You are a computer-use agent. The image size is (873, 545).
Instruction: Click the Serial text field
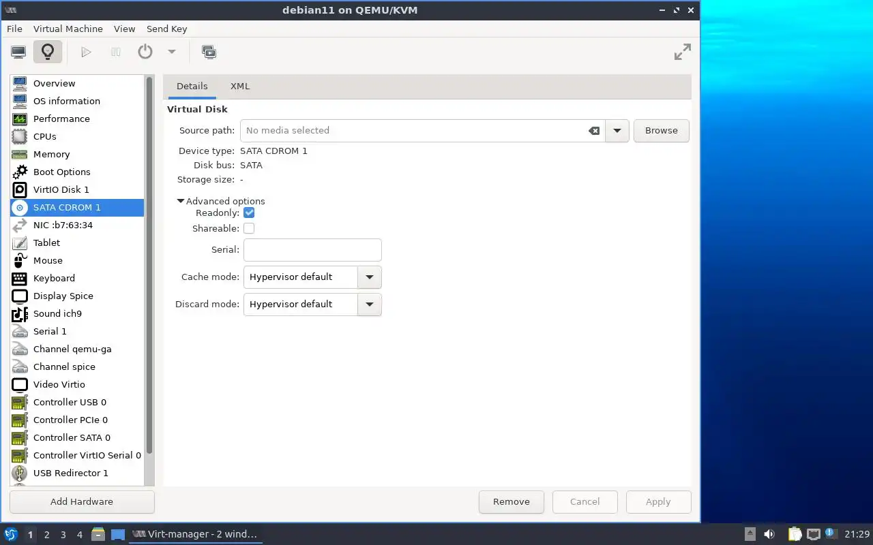coord(312,250)
